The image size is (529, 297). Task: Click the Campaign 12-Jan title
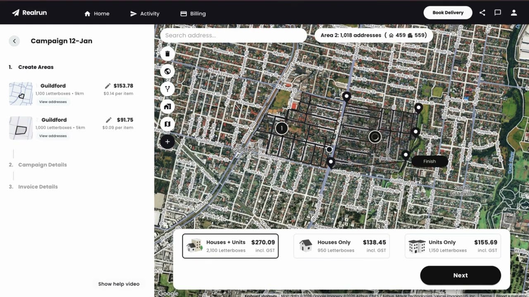[62, 41]
